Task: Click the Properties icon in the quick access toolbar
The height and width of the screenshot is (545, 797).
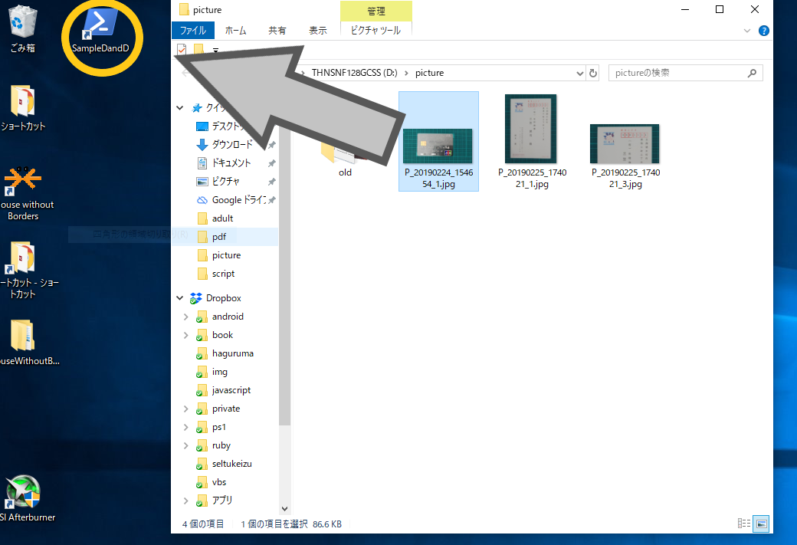Action: tap(182, 50)
